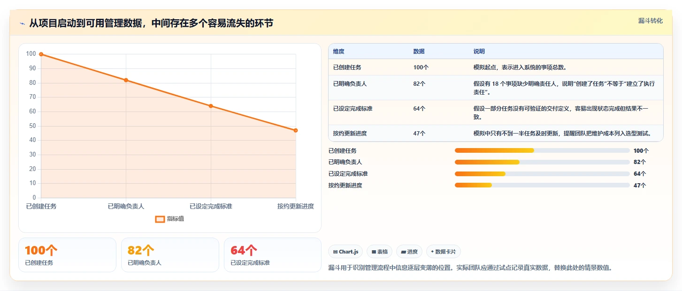Click the icon in 进度 chip
The image size is (682, 291).
point(403,252)
